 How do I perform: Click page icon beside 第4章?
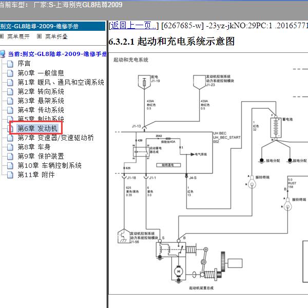coord(10,110)
